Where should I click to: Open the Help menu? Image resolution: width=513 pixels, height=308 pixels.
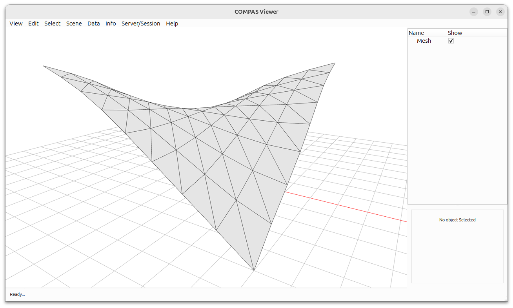pos(172,24)
